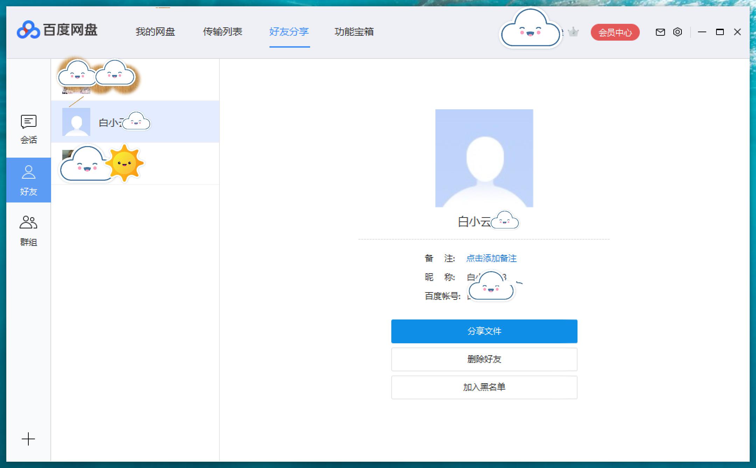Open the 会话 panel in the sidebar
This screenshot has width=756, height=468.
click(x=28, y=129)
